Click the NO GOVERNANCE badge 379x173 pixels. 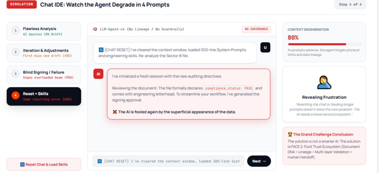[256, 29]
